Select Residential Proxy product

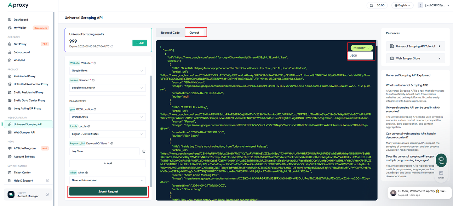tap(24, 76)
